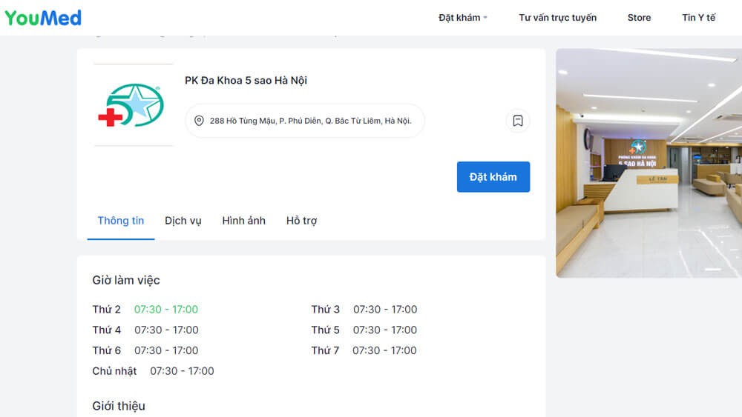Click the clinic reception photo

[x=649, y=163]
